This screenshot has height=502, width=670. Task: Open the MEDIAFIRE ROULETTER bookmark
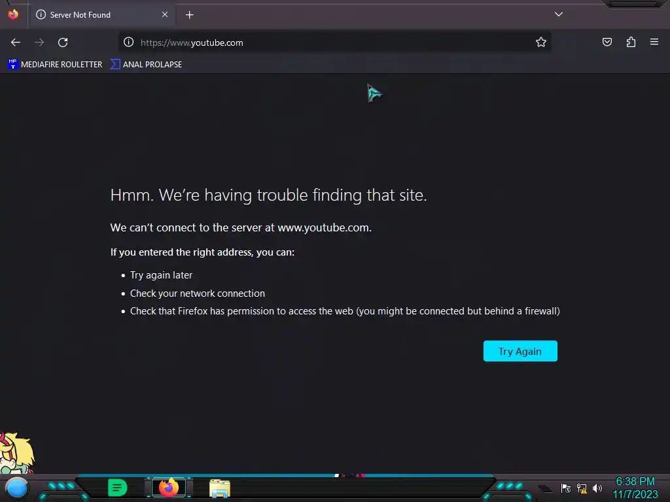pyautogui.click(x=55, y=65)
